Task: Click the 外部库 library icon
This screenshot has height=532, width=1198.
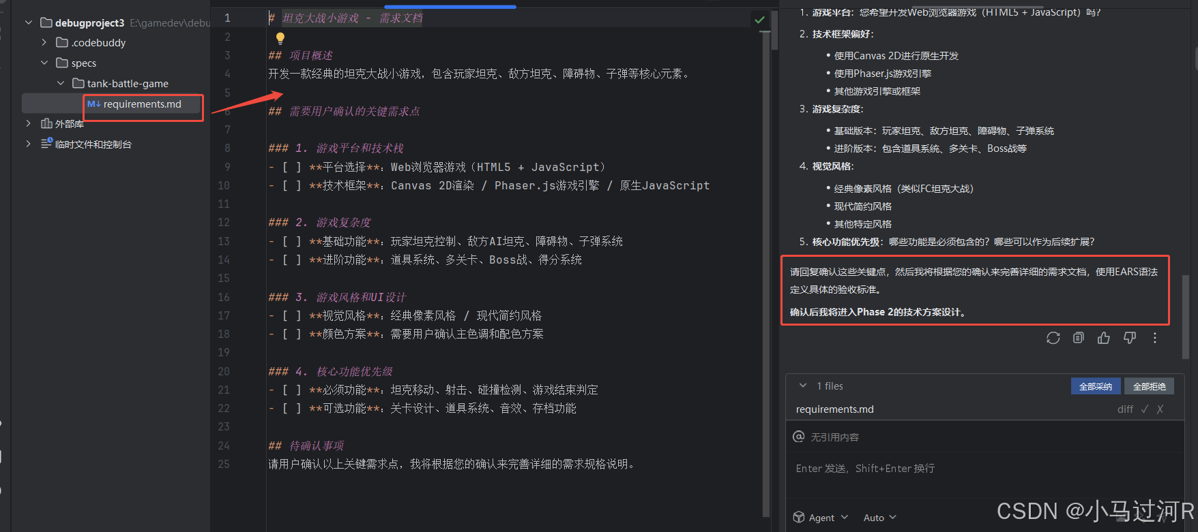Action: click(46, 123)
